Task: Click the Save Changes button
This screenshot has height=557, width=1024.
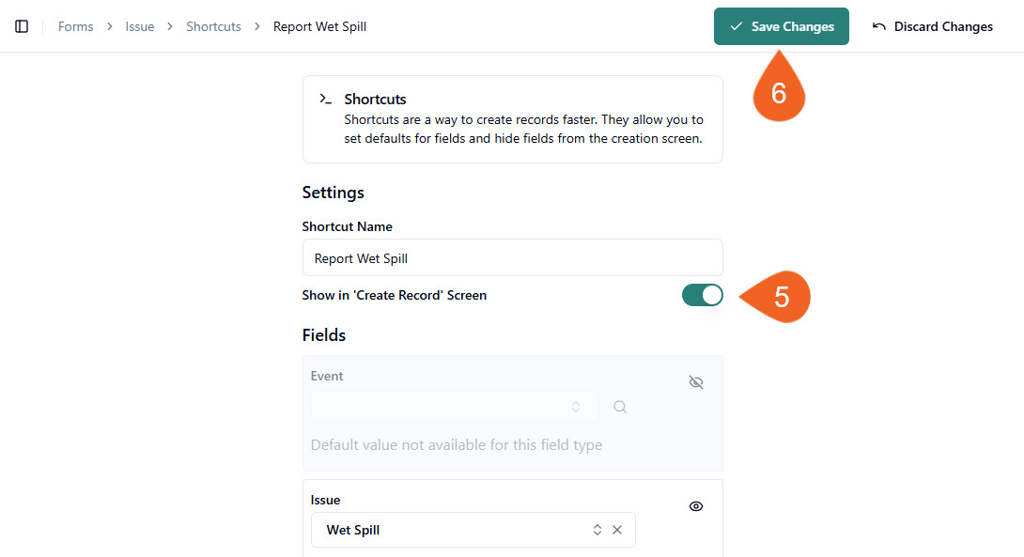Action: [781, 26]
